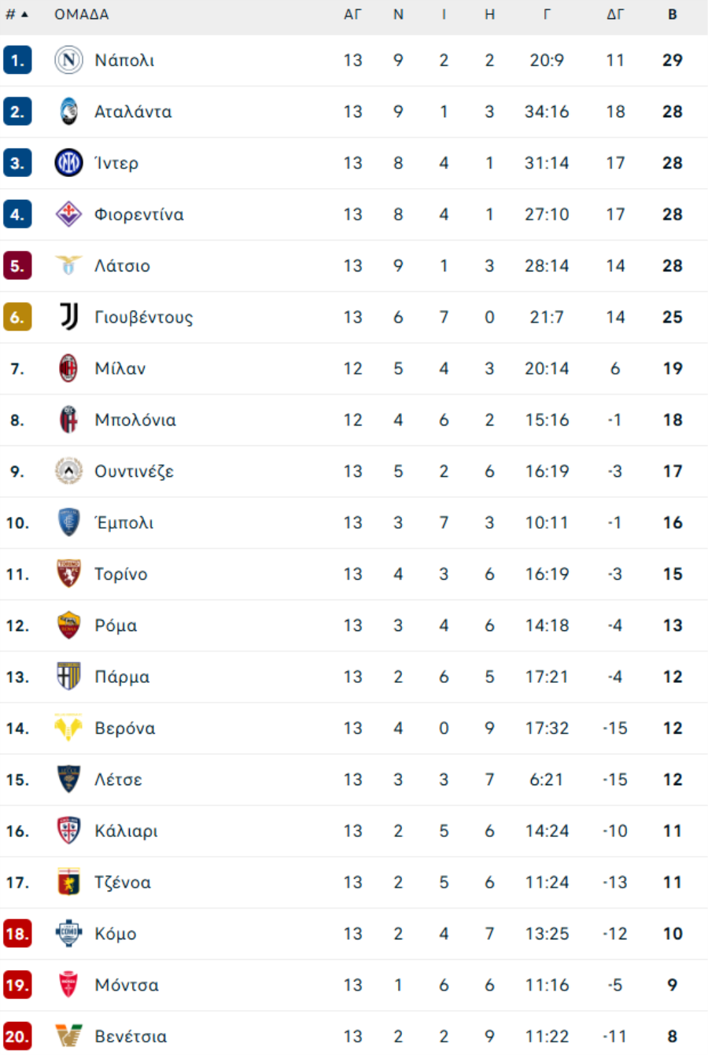This screenshot has width=708, height=1055.
Task: Open the Λάτσιο team link
Action: pos(122,266)
